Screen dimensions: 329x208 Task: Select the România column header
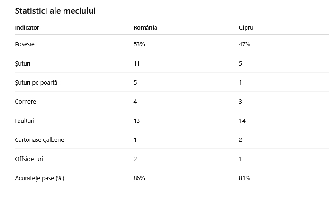click(145, 27)
